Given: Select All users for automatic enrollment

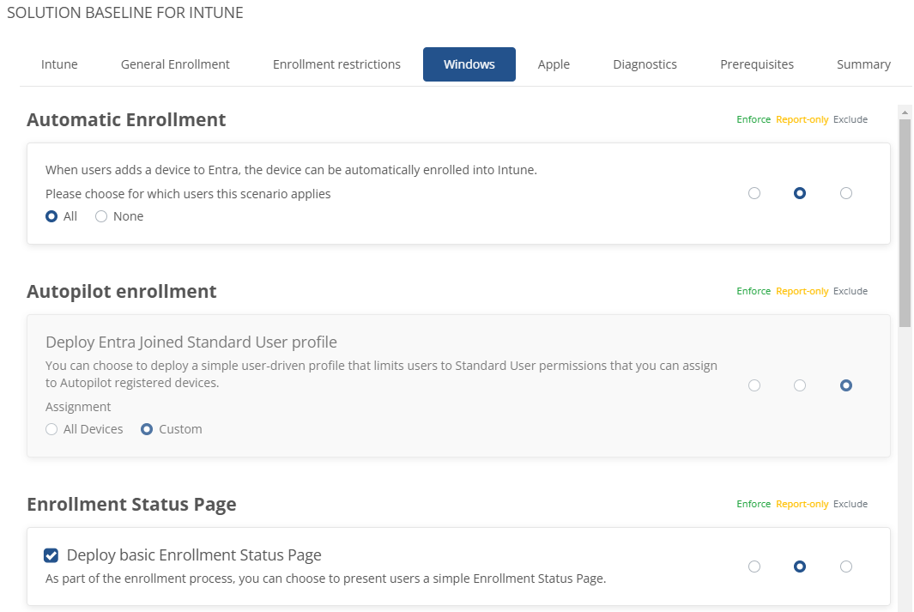Looking at the screenshot, I should click(x=51, y=216).
